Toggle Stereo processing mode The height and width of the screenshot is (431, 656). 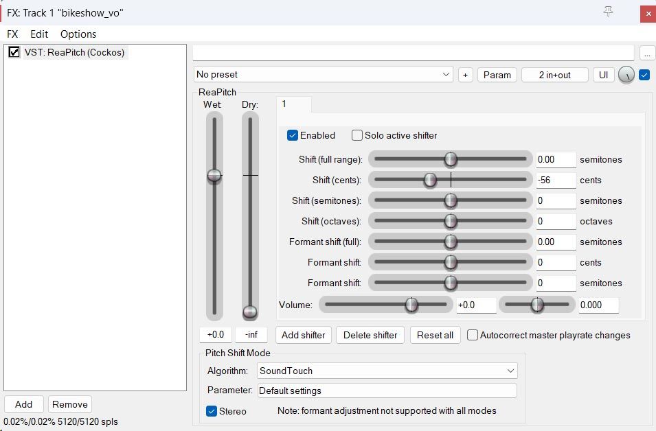212,411
